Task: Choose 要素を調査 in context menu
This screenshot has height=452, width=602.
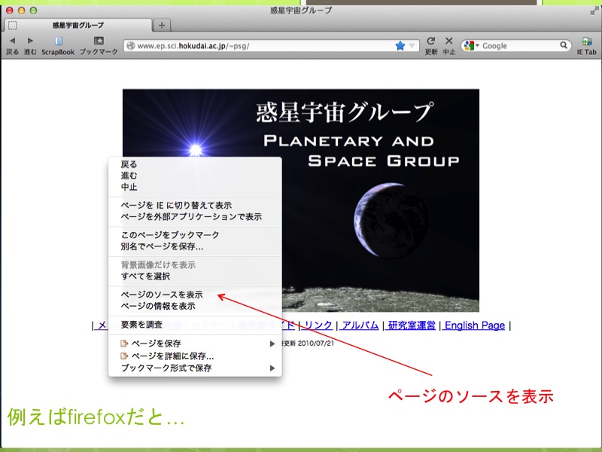Action: [x=195, y=325]
